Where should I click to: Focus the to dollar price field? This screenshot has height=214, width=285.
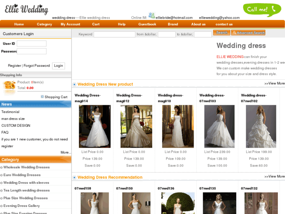[203, 34]
